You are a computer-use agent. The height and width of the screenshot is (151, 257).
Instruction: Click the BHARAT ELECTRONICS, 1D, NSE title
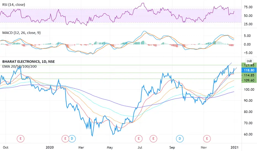point(28,61)
